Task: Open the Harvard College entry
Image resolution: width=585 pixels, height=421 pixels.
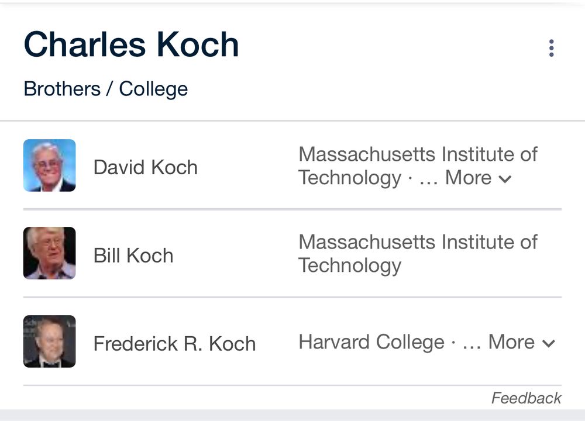Action: click(x=371, y=342)
